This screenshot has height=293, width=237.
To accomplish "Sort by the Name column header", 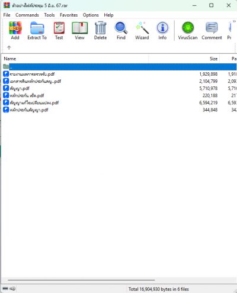I will [x=75, y=59].
